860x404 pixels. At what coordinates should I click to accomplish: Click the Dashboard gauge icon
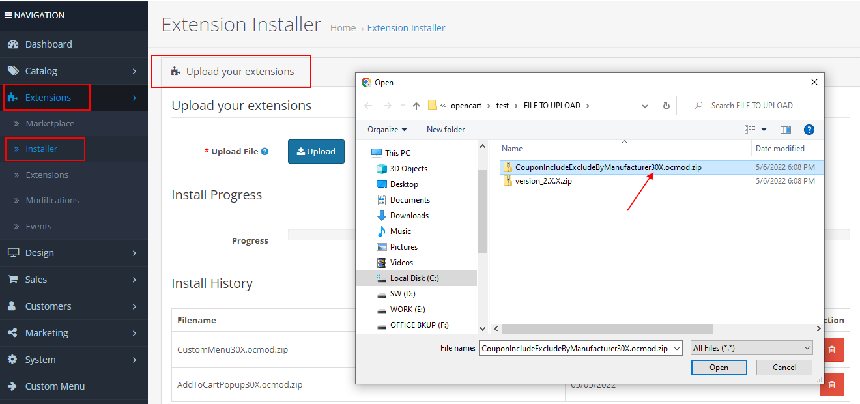point(13,44)
